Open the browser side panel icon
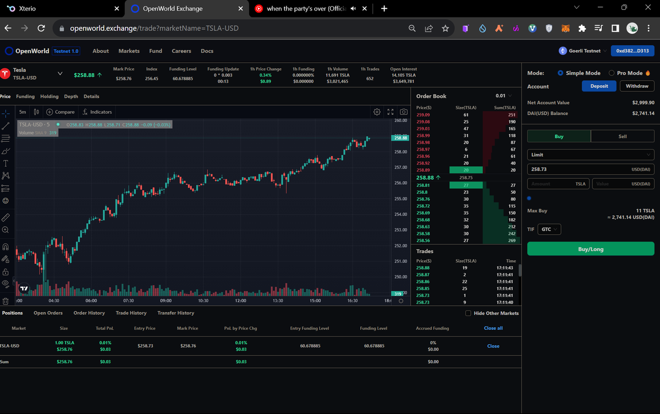This screenshot has height=414, width=660. click(x=615, y=28)
